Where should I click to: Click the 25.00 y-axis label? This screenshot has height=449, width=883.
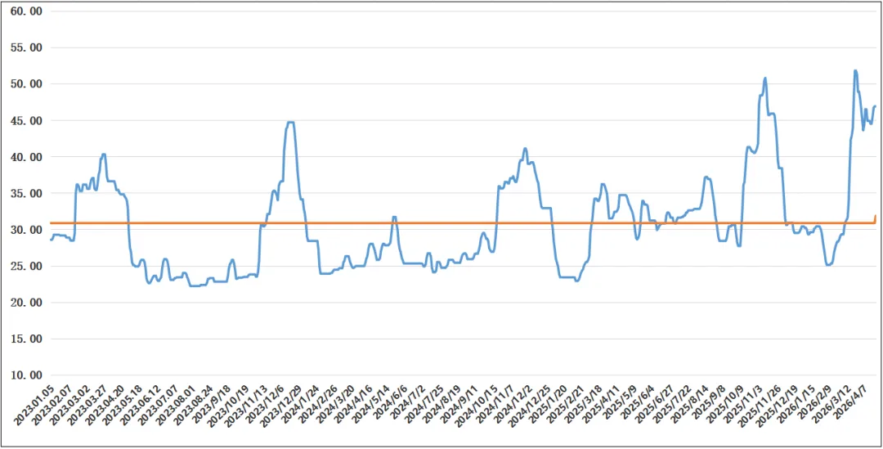tap(26, 267)
